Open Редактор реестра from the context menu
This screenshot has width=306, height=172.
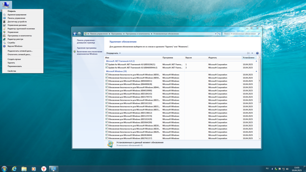pyautogui.click(x=23, y=39)
